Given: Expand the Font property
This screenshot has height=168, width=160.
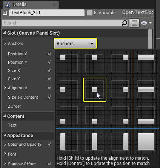Looking at the screenshot, I should (5, 154).
